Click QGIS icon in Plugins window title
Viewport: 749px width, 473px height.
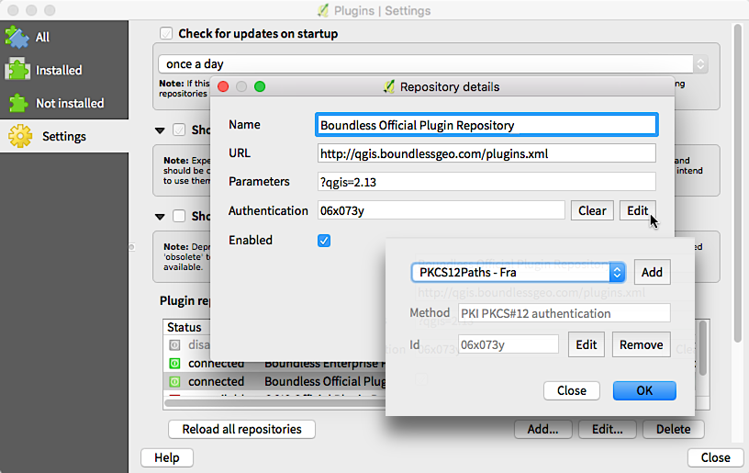[323, 10]
